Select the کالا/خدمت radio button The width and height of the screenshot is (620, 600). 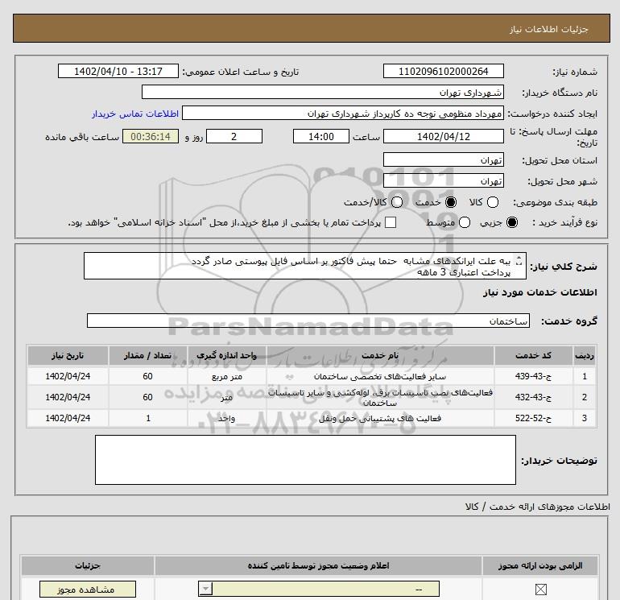pos(397,202)
